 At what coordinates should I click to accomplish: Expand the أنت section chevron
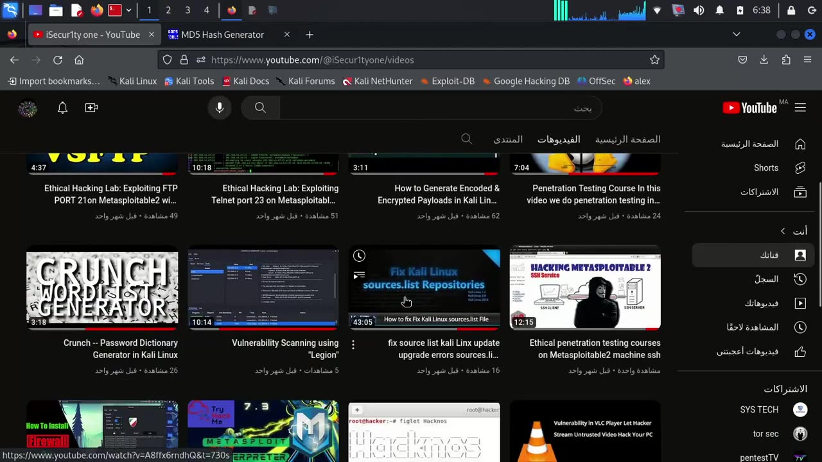tap(783, 231)
